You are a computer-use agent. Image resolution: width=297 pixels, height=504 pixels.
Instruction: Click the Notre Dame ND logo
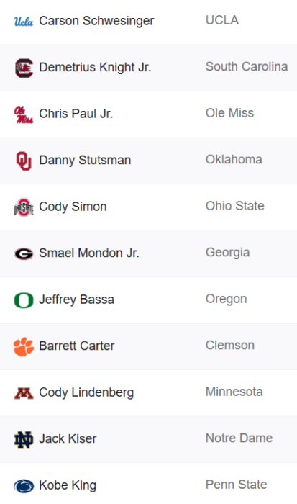click(24, 439)
